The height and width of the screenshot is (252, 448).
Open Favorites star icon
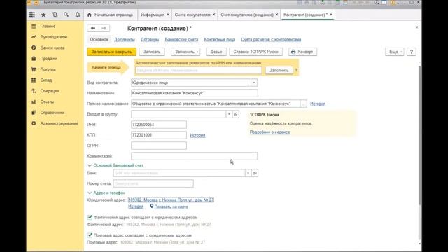[x=43, y=15]
